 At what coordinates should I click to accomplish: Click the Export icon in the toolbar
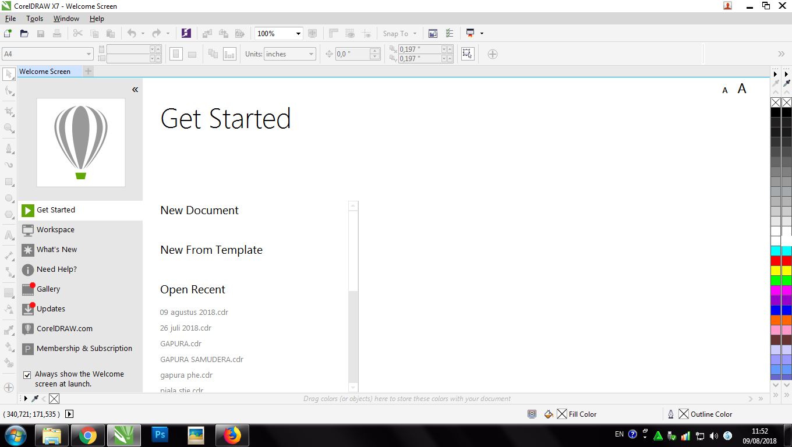click(224, 33)
